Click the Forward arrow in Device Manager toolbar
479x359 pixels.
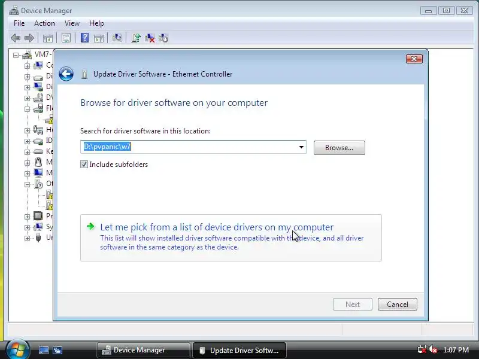pyautogui.click(x=29, y=38)
